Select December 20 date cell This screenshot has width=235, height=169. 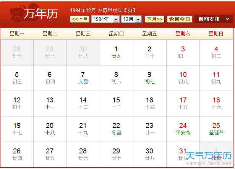[50, 129]
